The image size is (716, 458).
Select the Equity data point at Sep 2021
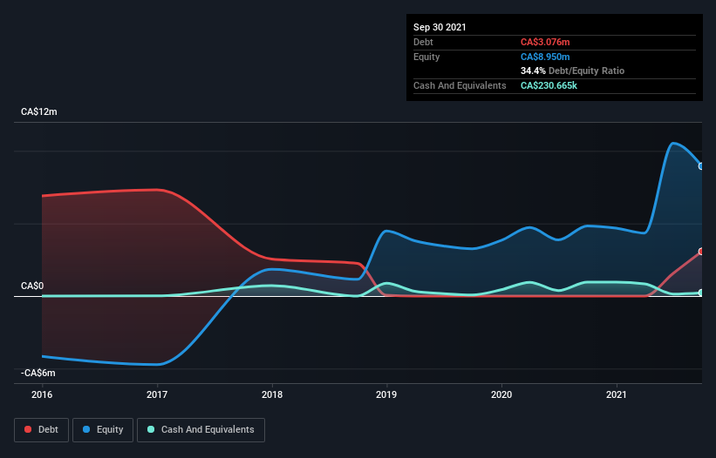[701, 166]
